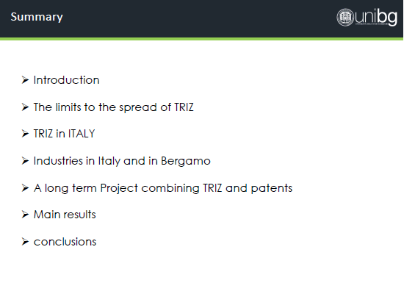
Task: Click the arrow bullet beside Introduction
Action: pyautogui.click(x=25, y=80)
